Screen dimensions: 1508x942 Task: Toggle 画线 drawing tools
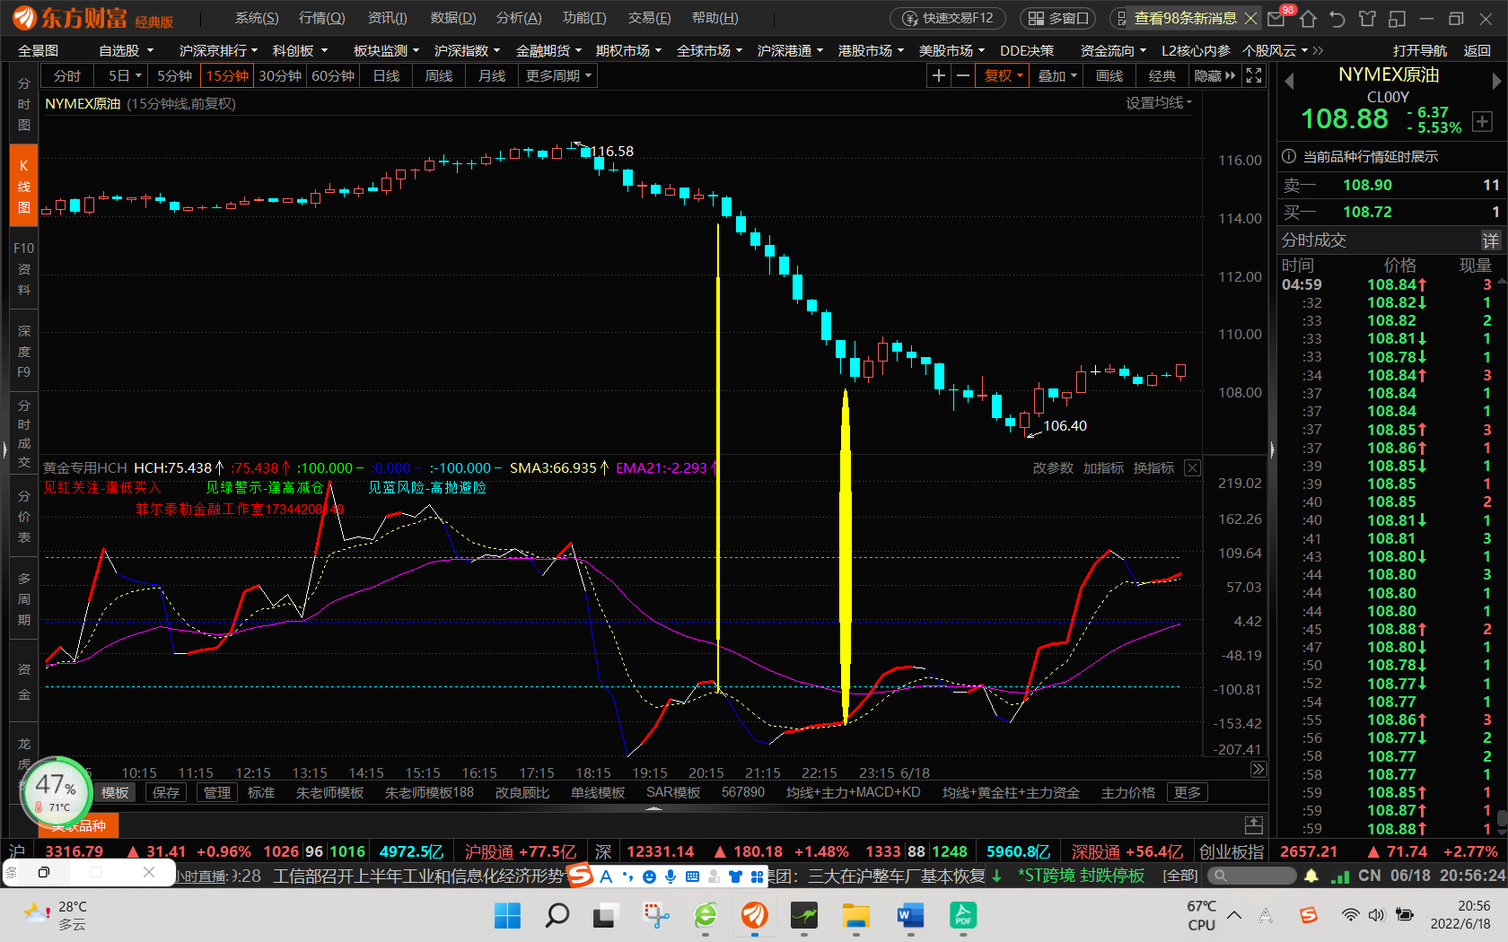pos(1109,76)
